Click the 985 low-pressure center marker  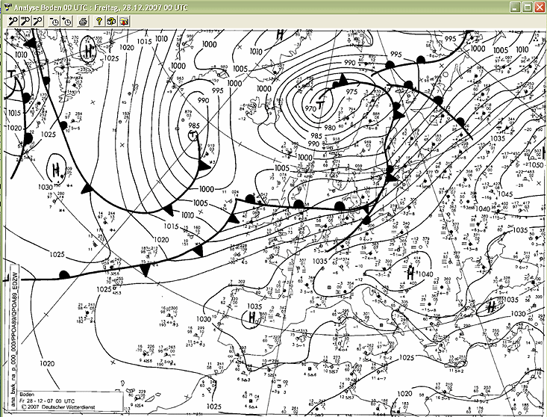point(193,135)
